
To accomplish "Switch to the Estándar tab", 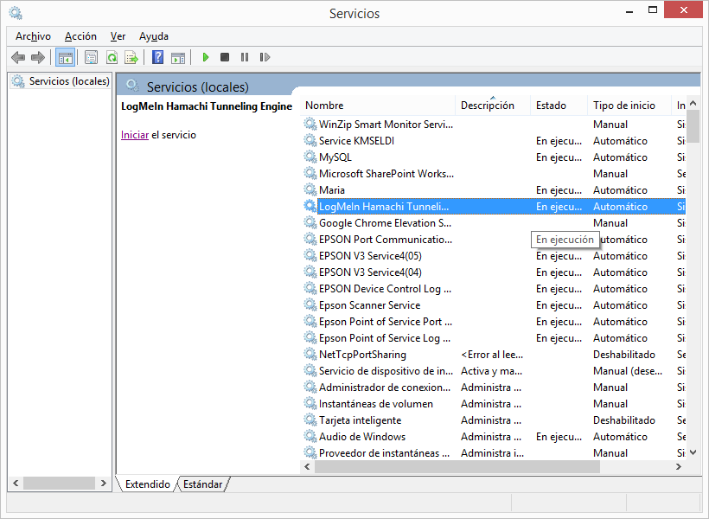I will point(204,484).
